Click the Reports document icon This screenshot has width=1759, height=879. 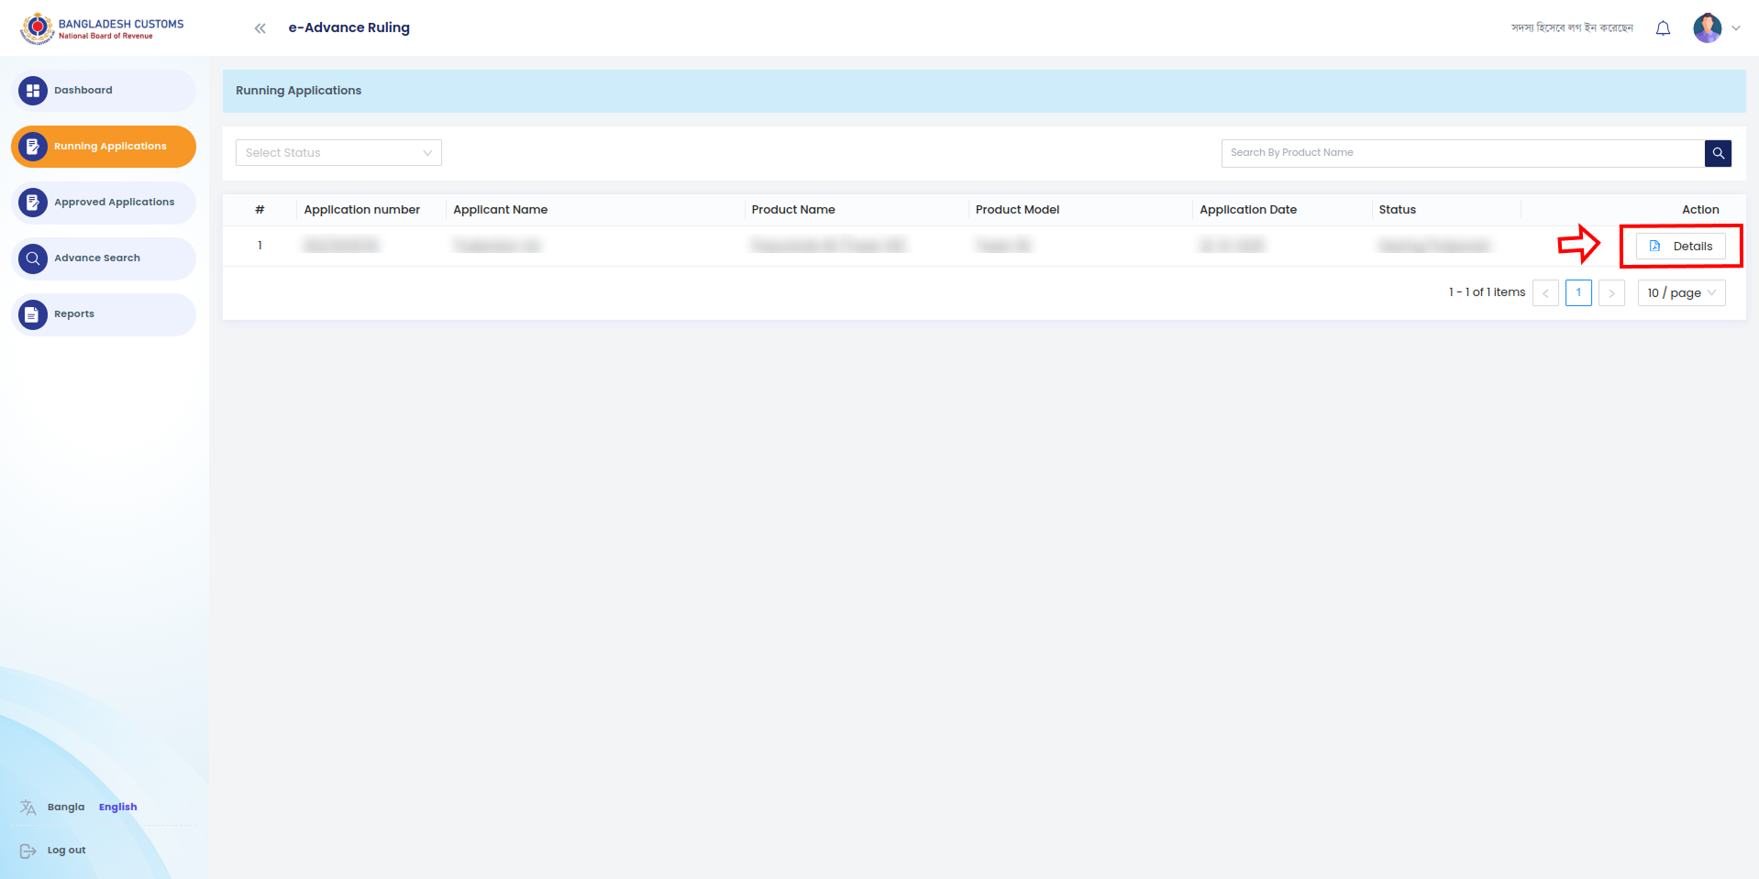point(33,314)
